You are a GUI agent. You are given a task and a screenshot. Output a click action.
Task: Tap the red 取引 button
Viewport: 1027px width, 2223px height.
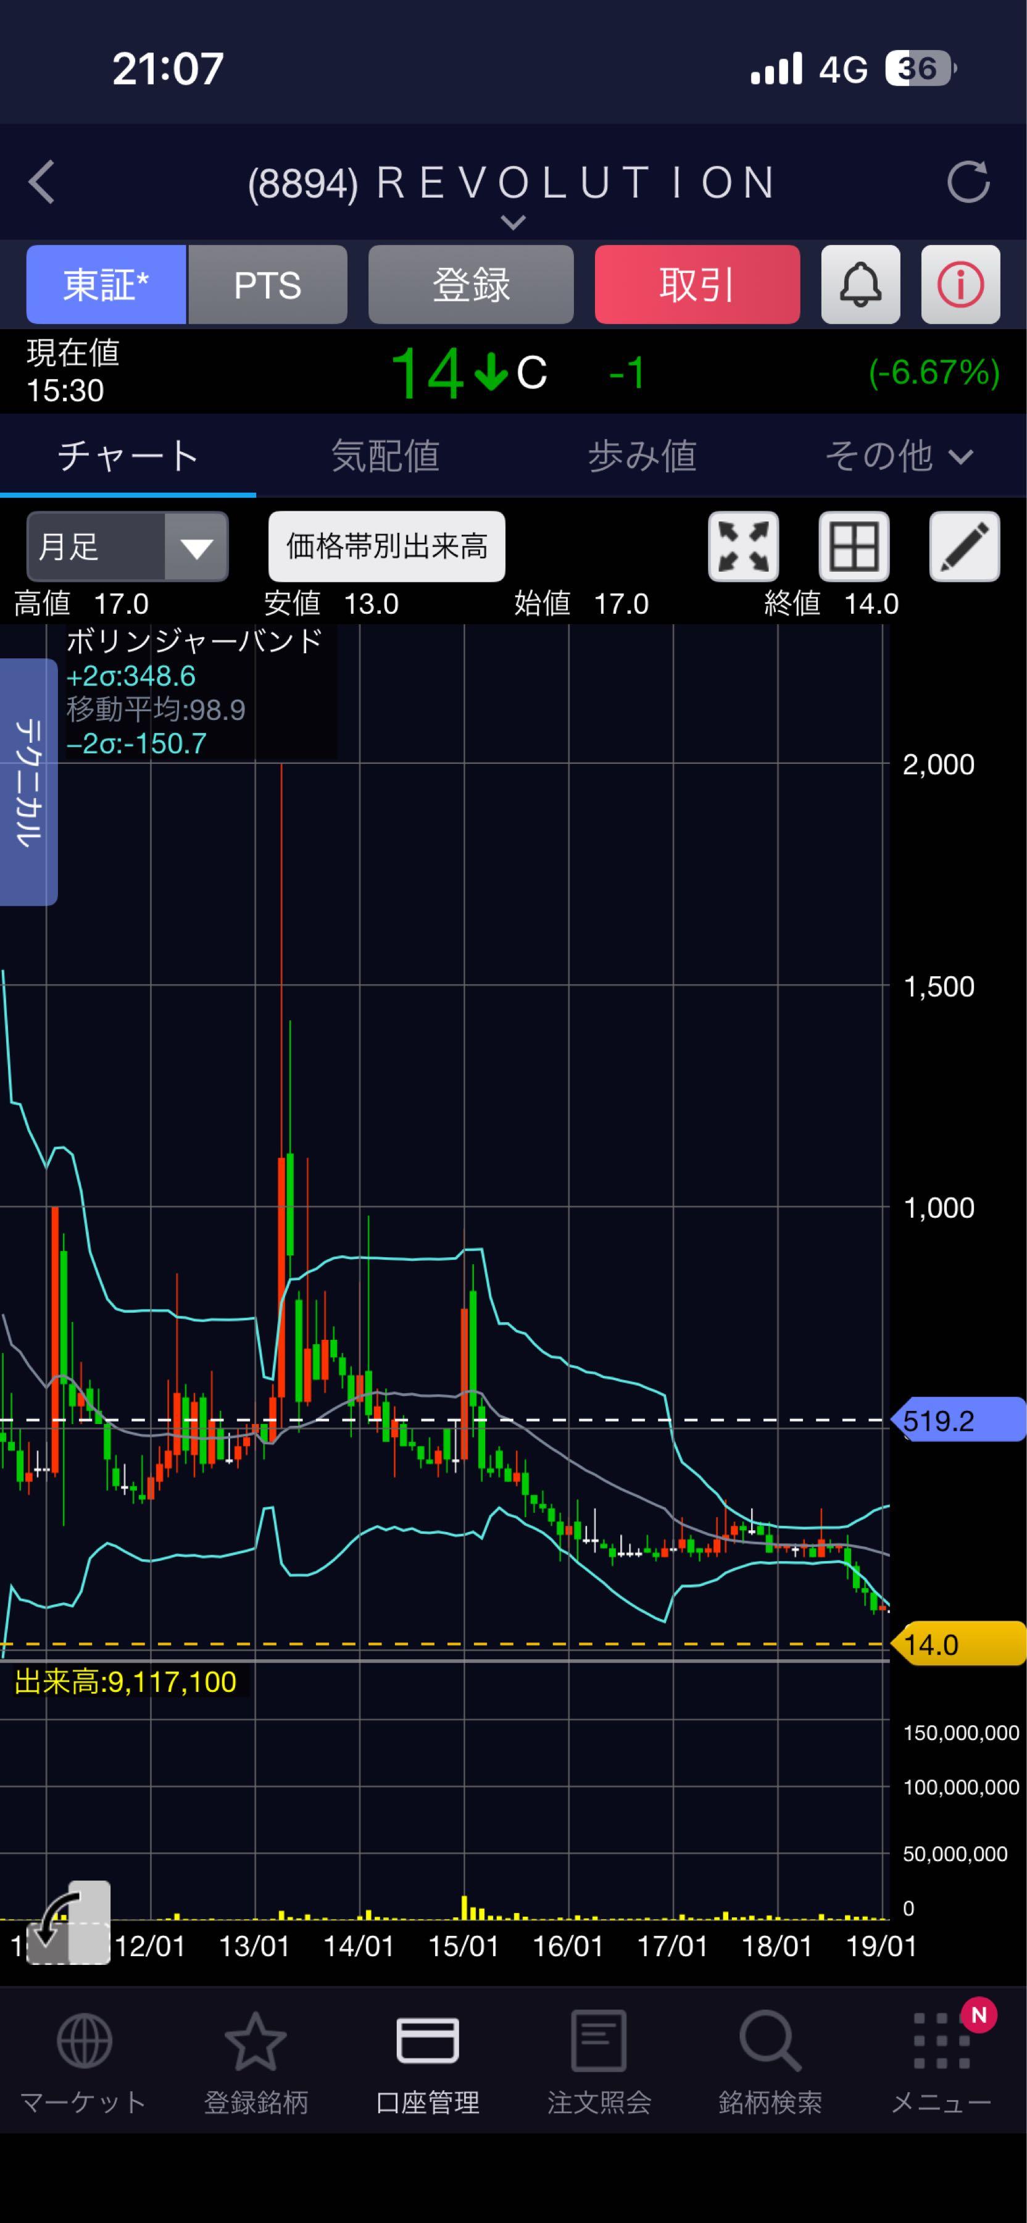[697, 285]
